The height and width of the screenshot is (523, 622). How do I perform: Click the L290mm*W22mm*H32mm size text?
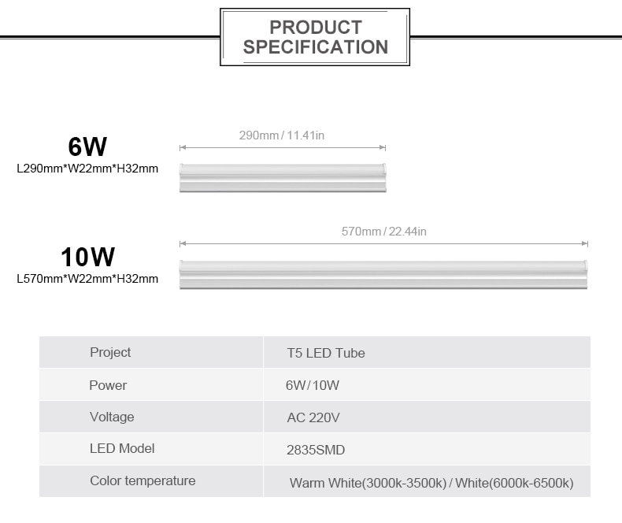[87, 169]
